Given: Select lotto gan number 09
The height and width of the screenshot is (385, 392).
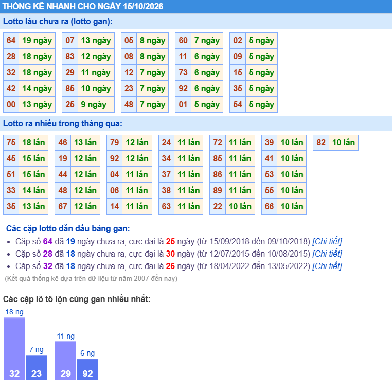Looking at the screenshot, I should (238, 57).
